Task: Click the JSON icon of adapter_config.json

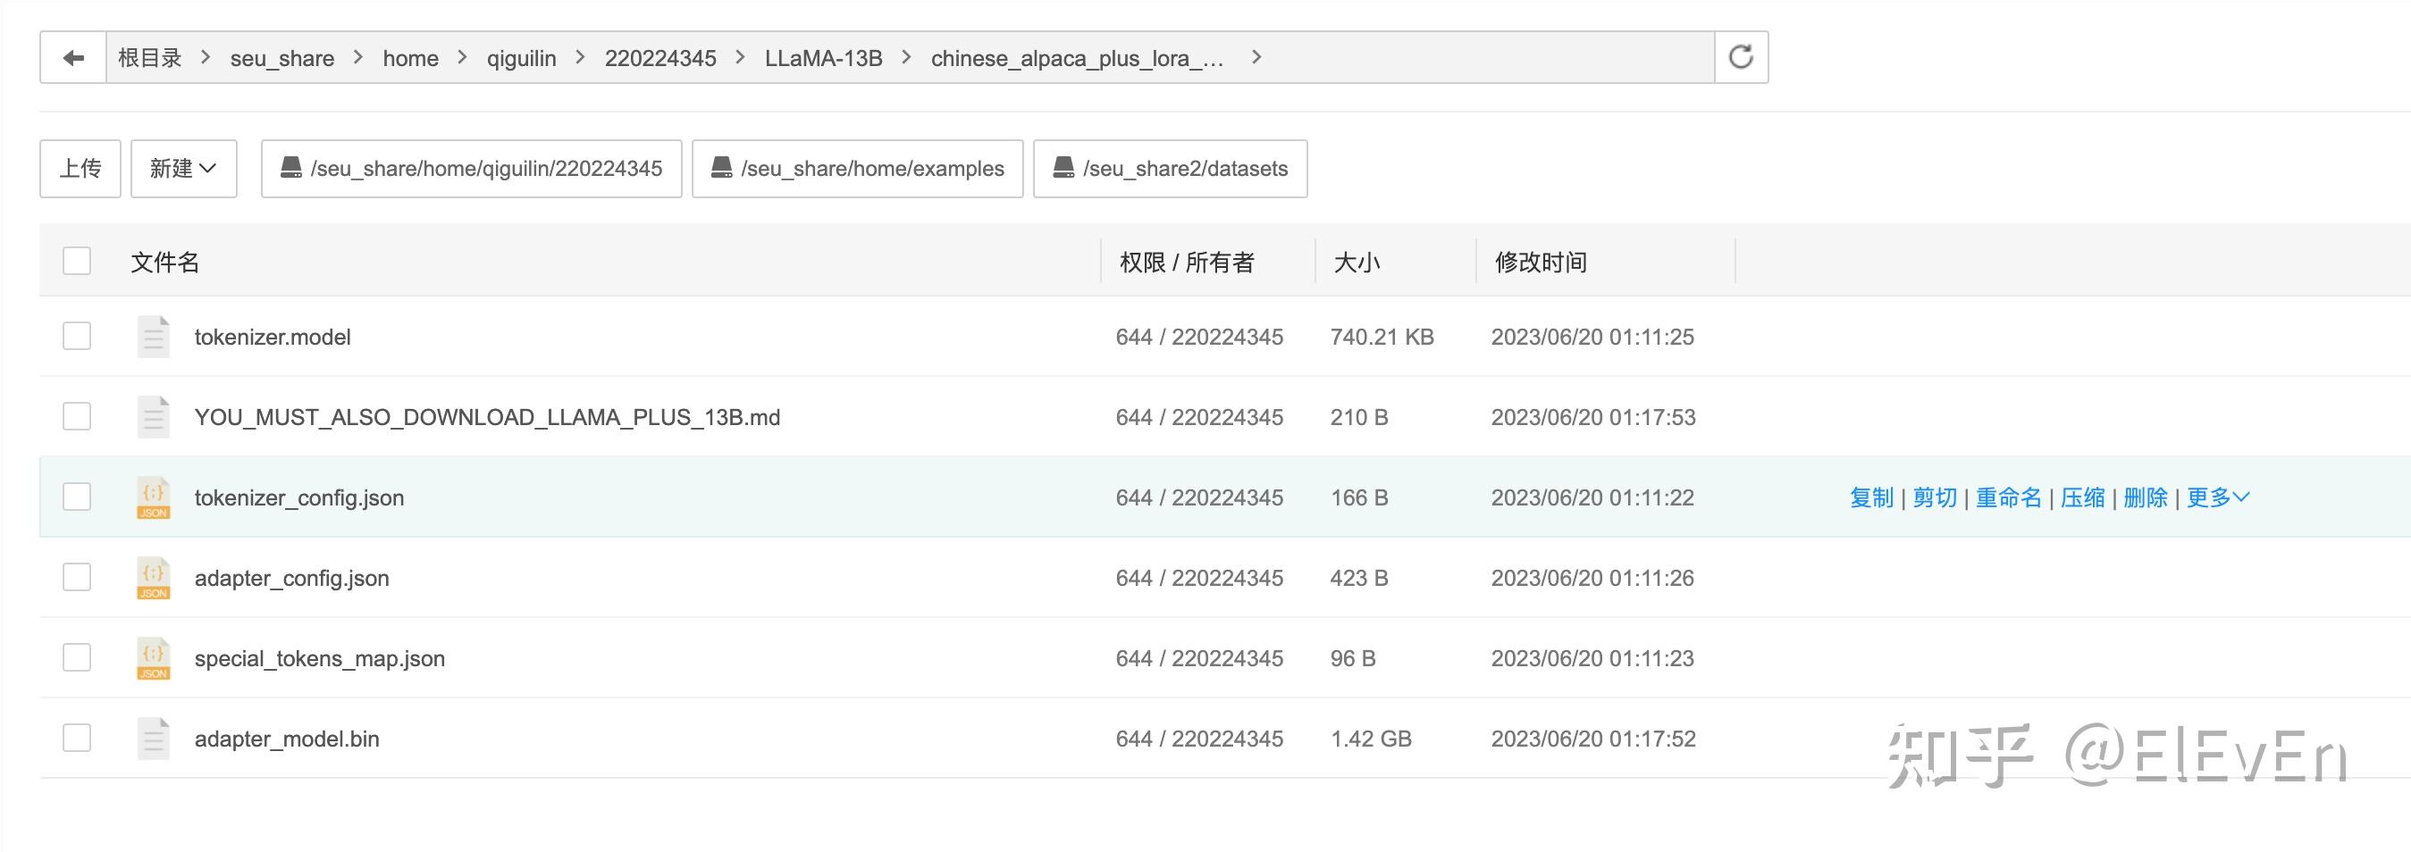Action: (153, 578)
